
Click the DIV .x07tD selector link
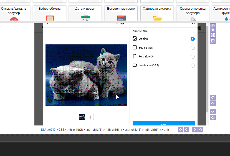point(48,130)
